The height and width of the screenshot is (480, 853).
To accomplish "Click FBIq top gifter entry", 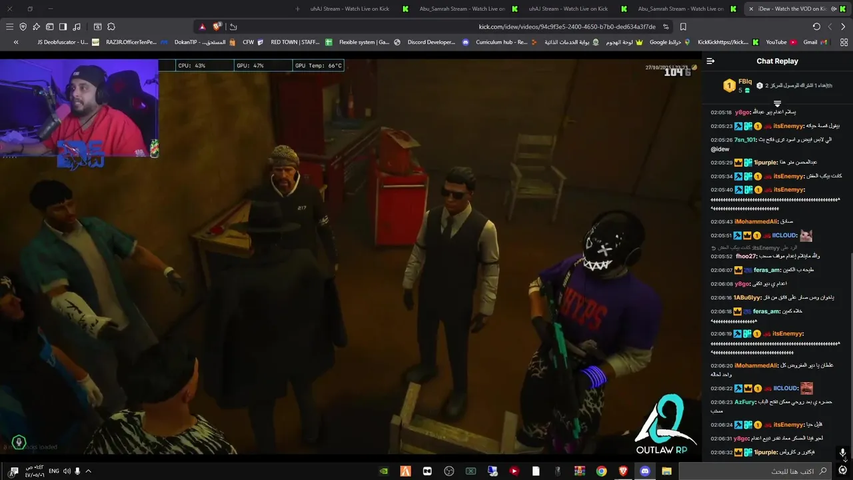I will 738,85.
